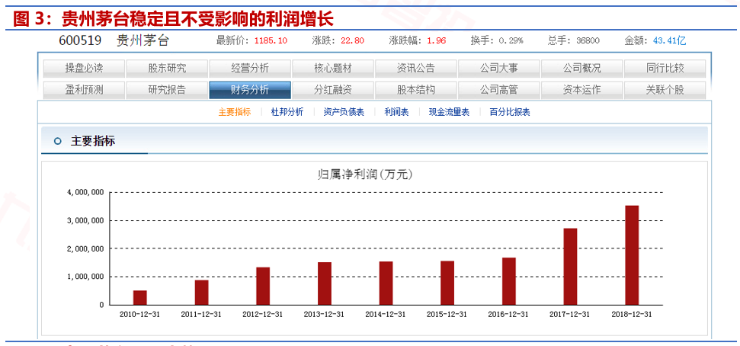Open the 公司大事 tab

[499, 68]
